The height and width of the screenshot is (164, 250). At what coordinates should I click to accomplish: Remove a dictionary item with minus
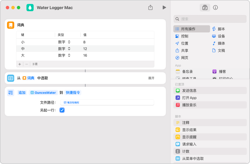tap(27, 64)
